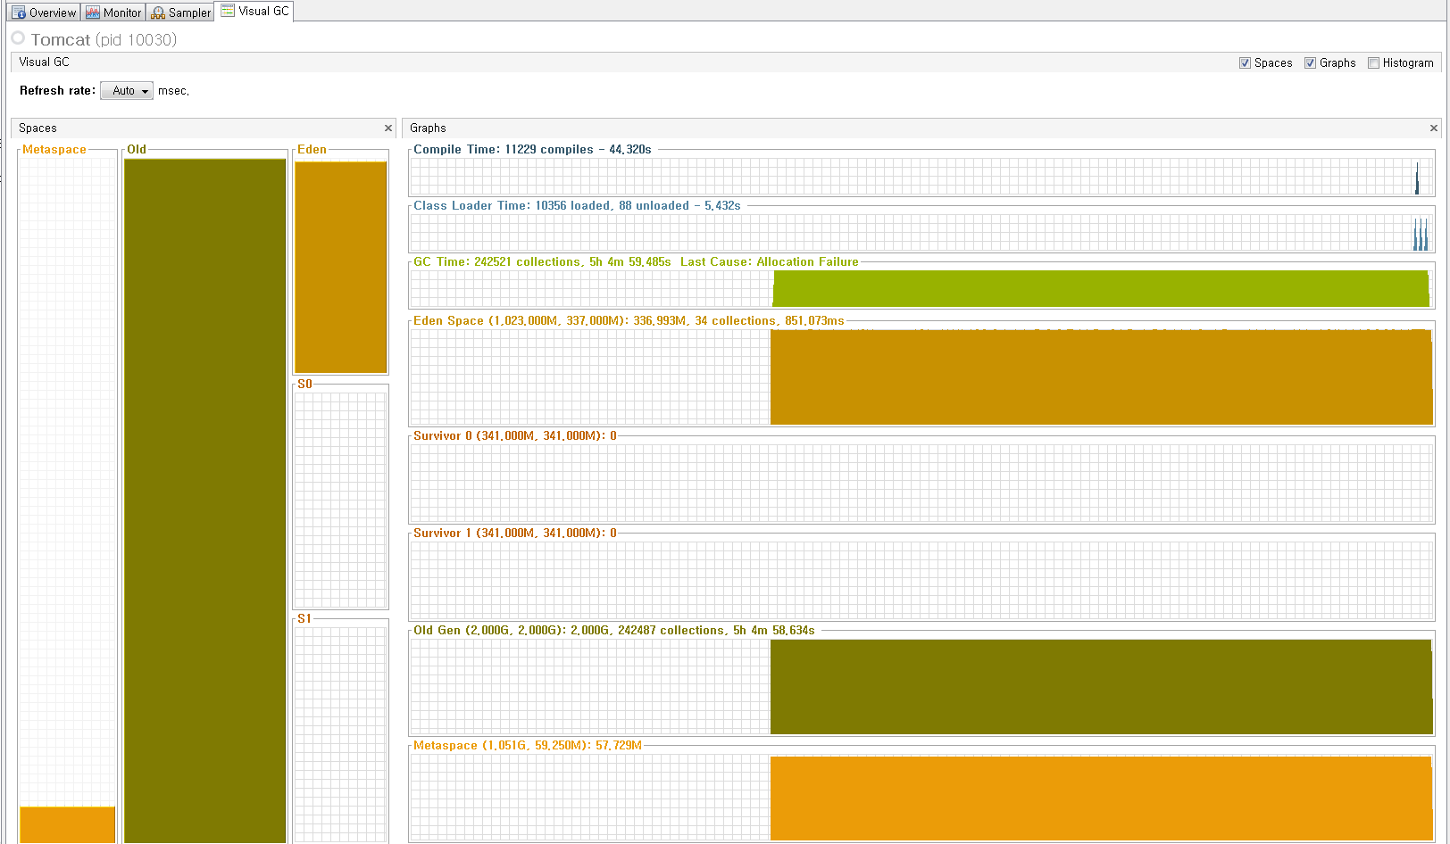
Task: Click the Monitor tab chart icon
Action: (x=93, y=12)
